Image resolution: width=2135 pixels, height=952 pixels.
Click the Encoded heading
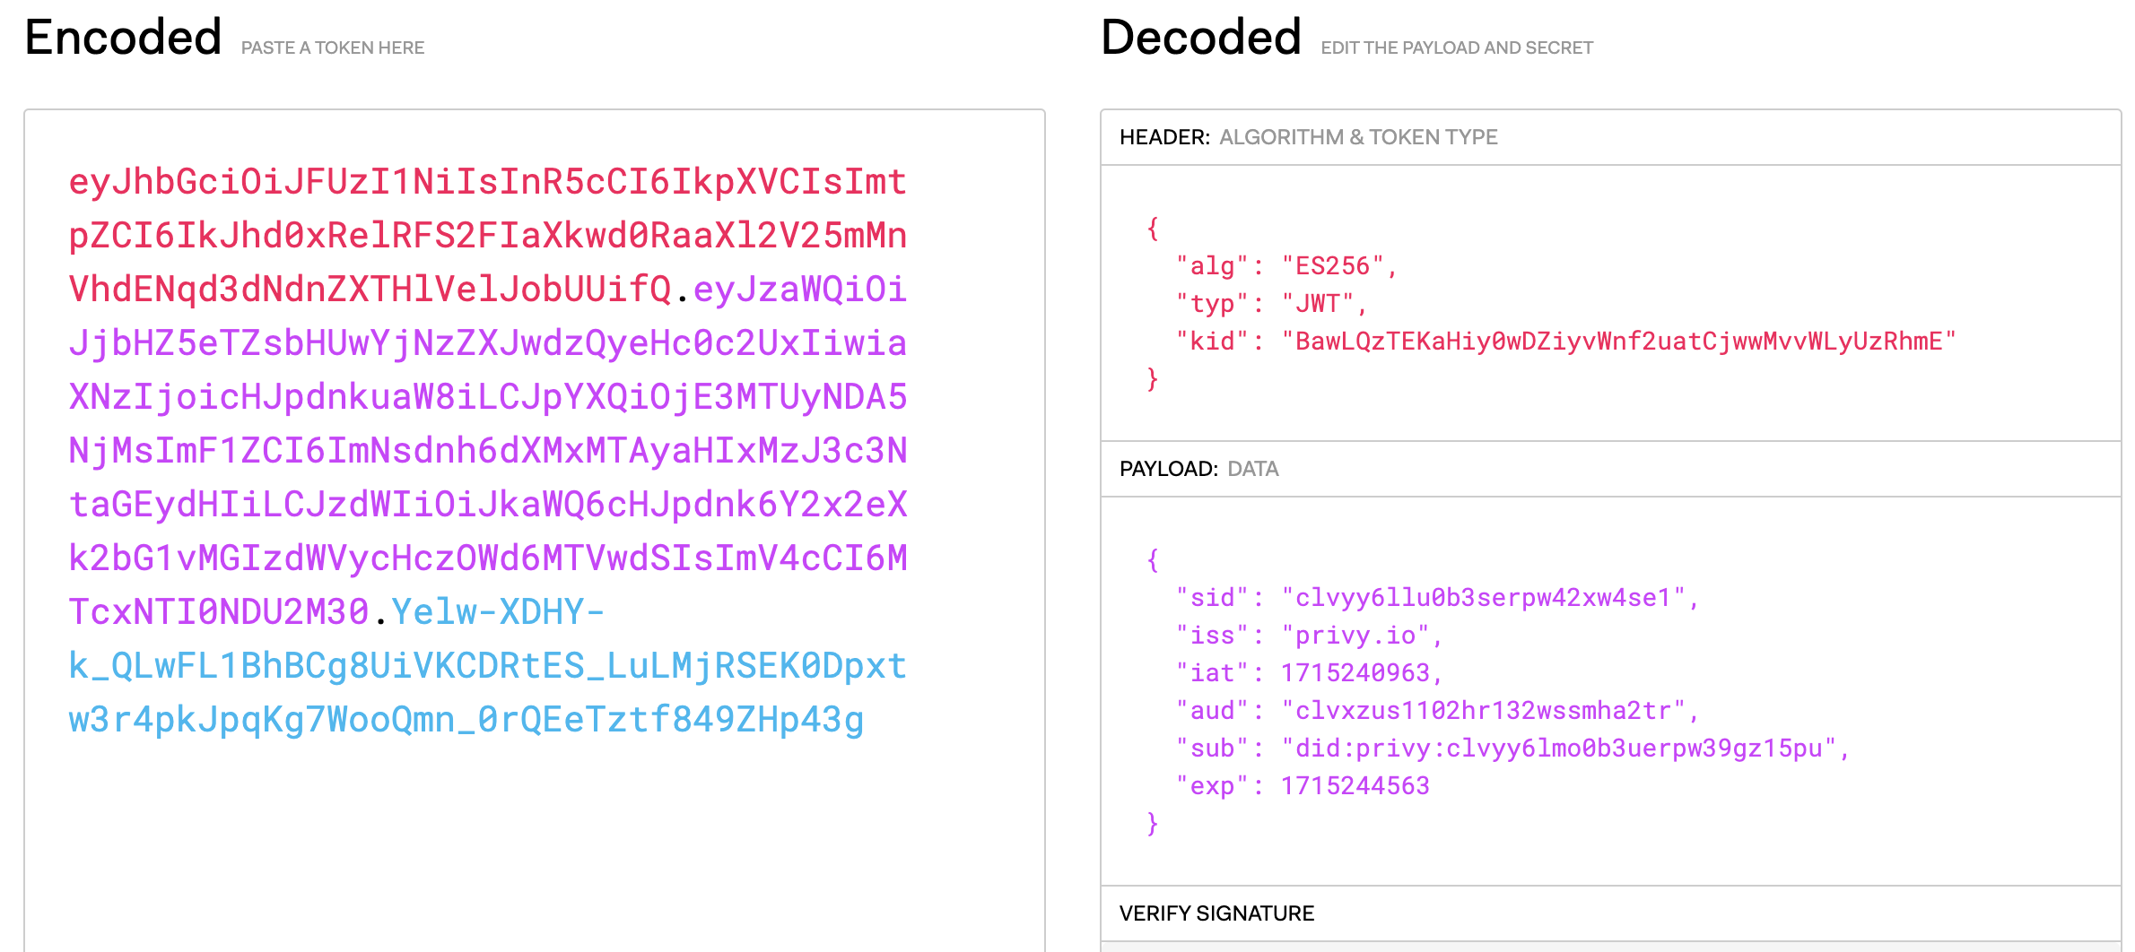pos(123,38)
